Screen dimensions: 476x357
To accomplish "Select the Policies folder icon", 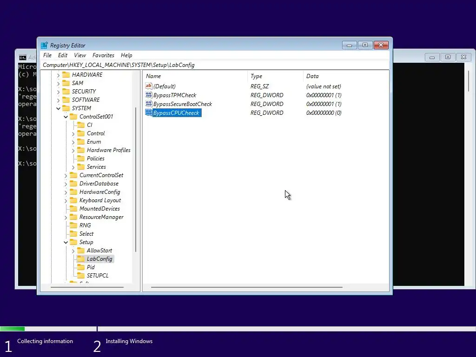I will coord(81,158).
